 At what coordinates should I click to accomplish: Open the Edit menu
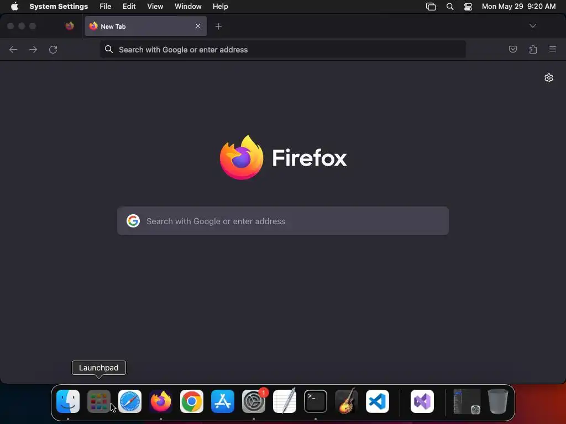[129, 6]
